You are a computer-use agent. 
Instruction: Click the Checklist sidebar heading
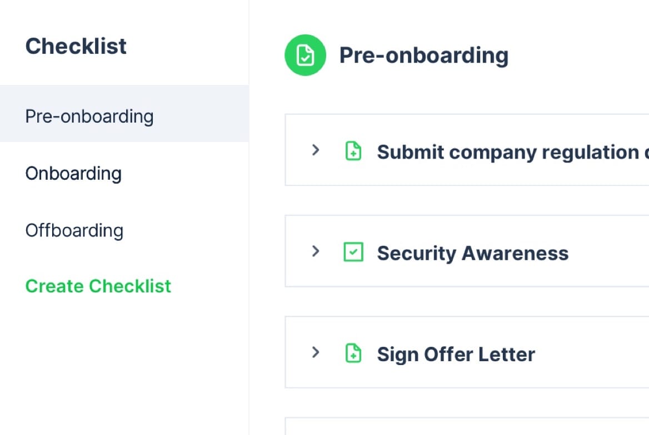(76, 45)
